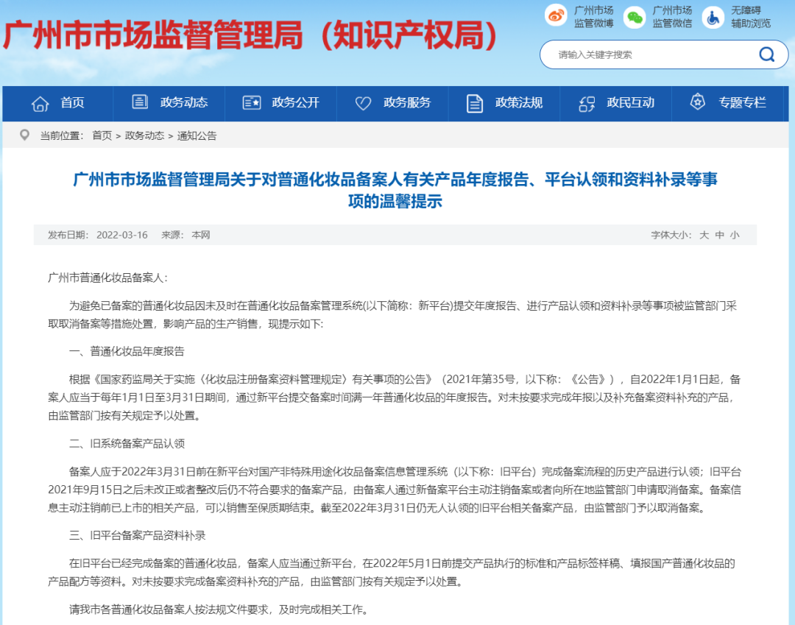Click the 政民互动 exchange icon
This screenshot has height=625, width=795.
(x=587, y=104)
